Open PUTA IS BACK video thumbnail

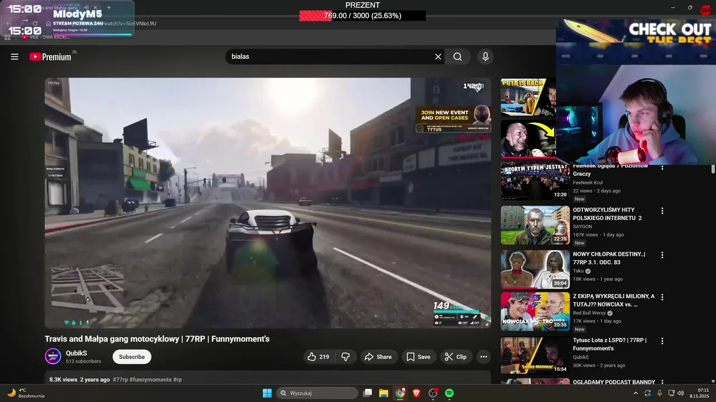coord(528,97)
